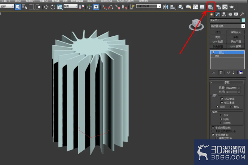248x165 pixels.
Task: Click the UVW 贴图 modifier button
Action: click(x=218, y=42)
